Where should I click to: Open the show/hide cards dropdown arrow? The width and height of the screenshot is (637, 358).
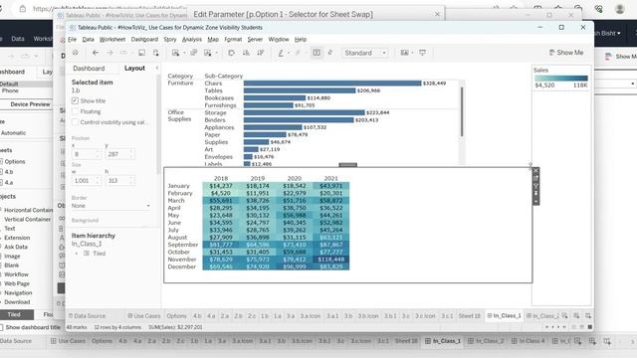click(x=412, y=53)
